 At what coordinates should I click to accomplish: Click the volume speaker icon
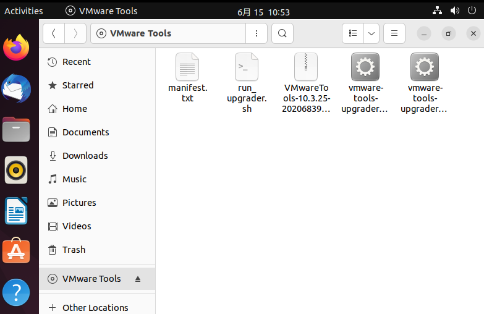coord(455,11)
